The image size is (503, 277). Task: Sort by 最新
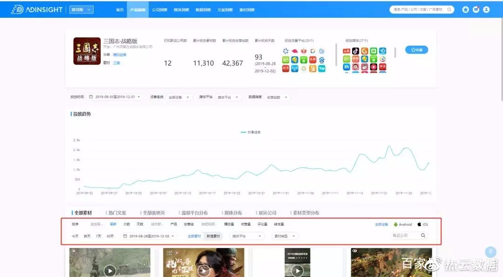113,224
